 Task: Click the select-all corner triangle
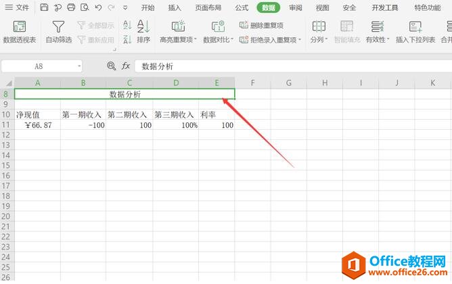[9, 83]
